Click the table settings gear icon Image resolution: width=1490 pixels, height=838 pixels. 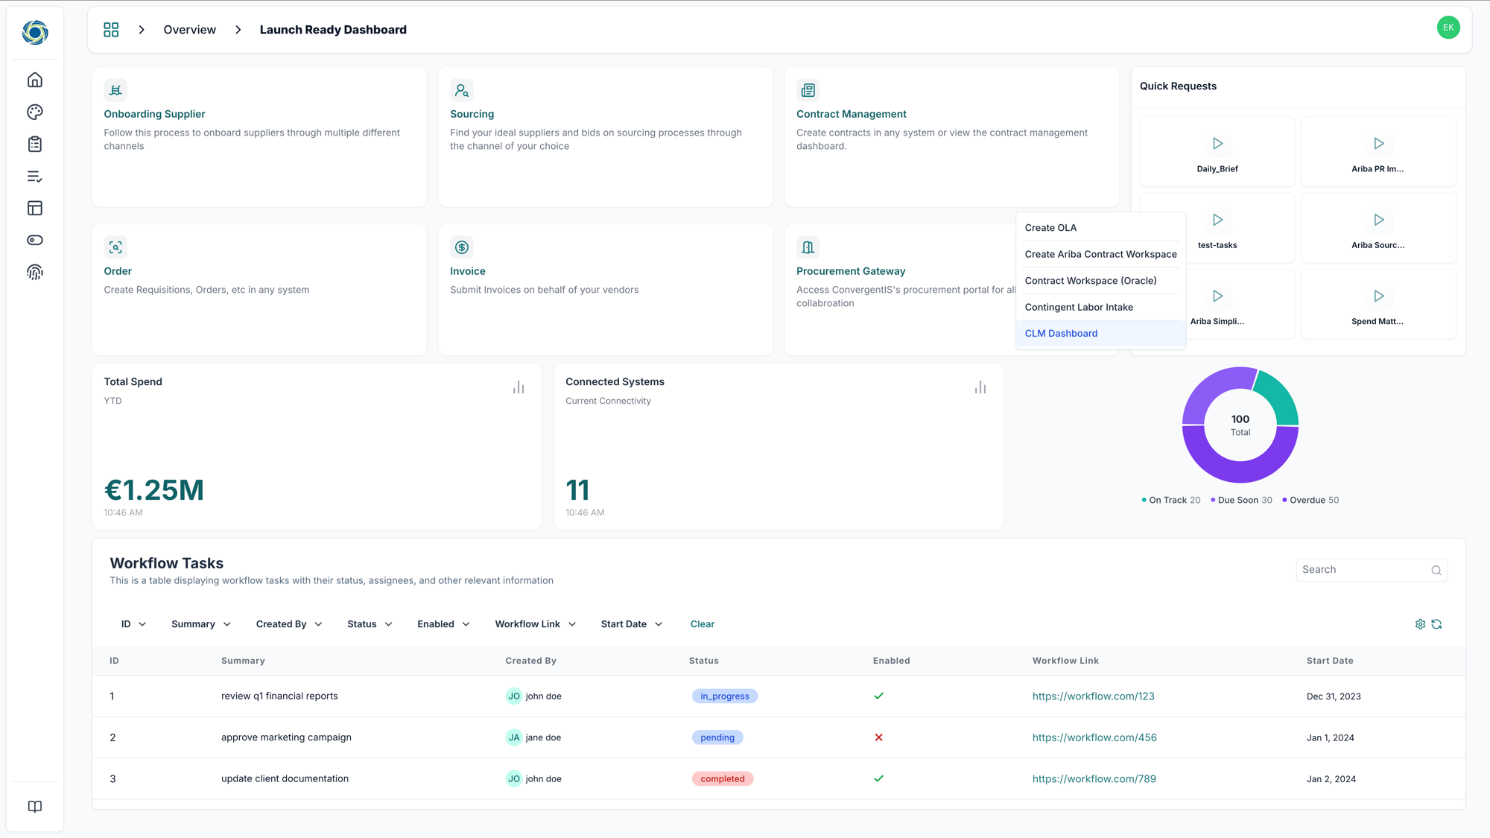tap(1420, 624)
